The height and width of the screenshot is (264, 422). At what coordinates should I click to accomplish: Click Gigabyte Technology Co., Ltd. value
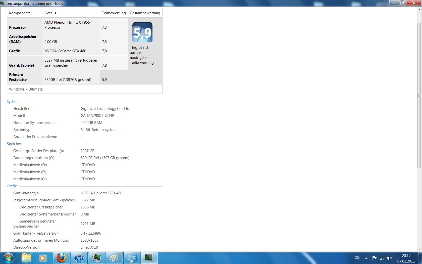(x=105, y=109)
